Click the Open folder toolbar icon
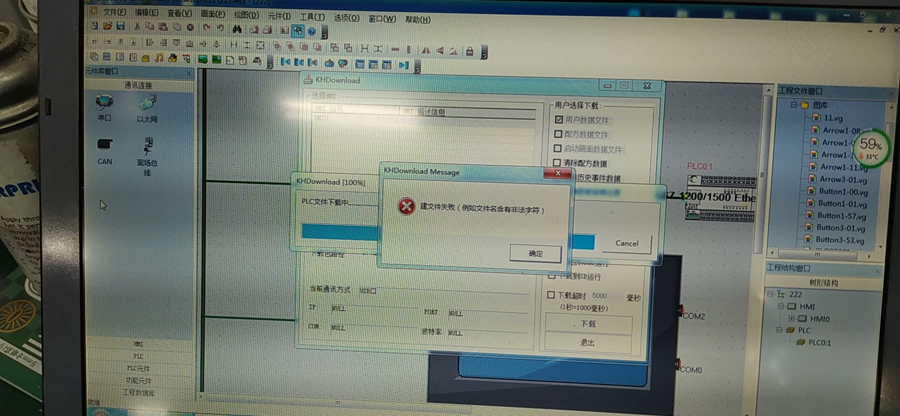 (x=107, y=26)
